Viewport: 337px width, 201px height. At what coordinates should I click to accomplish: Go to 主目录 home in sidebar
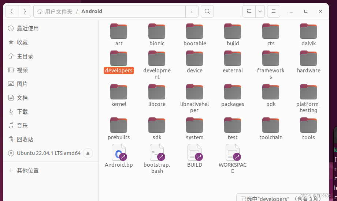coord(51,56)
